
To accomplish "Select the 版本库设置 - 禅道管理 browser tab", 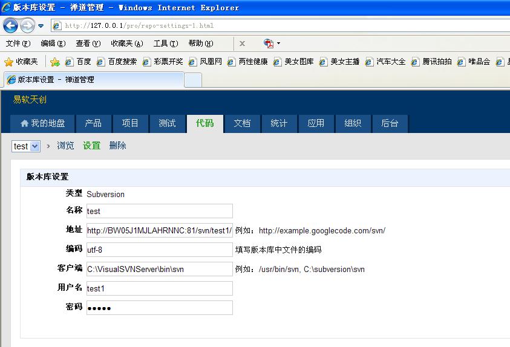I will click(x=94, y=80).
